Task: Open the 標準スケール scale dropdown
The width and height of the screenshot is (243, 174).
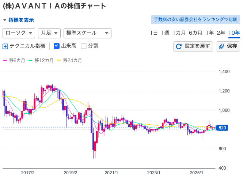Action: coord(87,33)
